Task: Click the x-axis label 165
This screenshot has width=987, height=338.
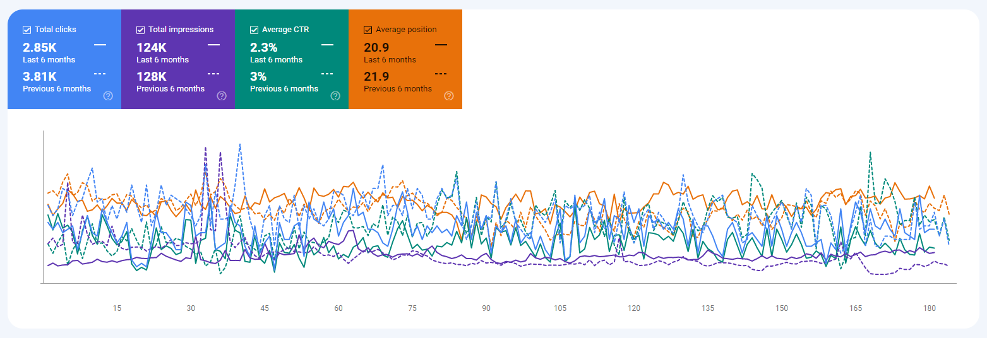Action: (x=856, y=308)
